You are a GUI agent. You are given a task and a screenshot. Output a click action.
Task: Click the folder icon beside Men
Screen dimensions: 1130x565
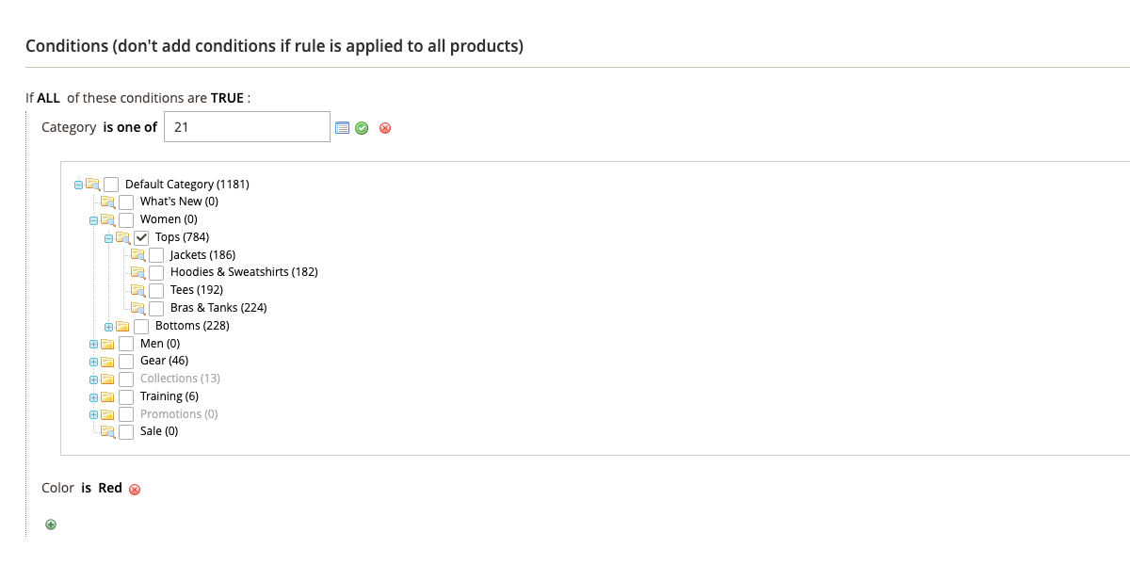click(106, 343)
